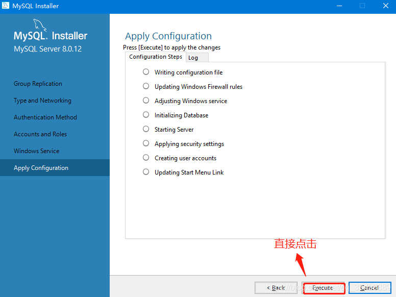Click the Updating Start Menu Link text

pyautogui.click(x=189, y=172)
